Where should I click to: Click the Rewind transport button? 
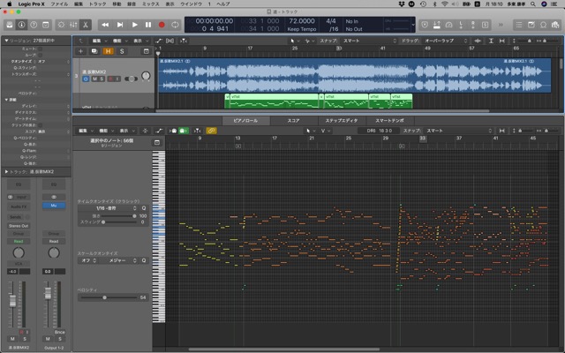click(105, 25)
